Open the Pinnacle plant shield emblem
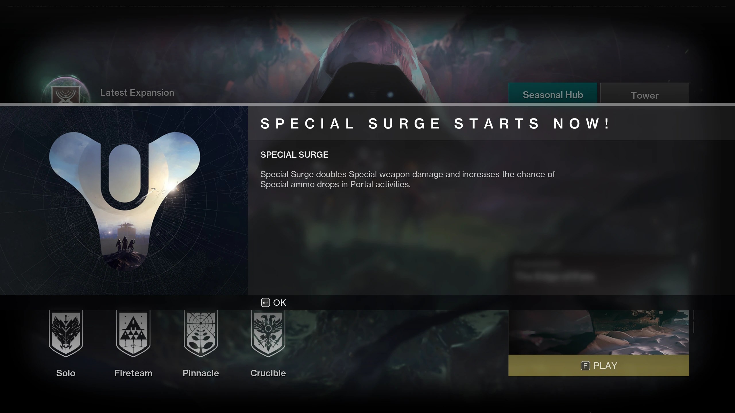The image size is (735, 413). coord(201,333)
